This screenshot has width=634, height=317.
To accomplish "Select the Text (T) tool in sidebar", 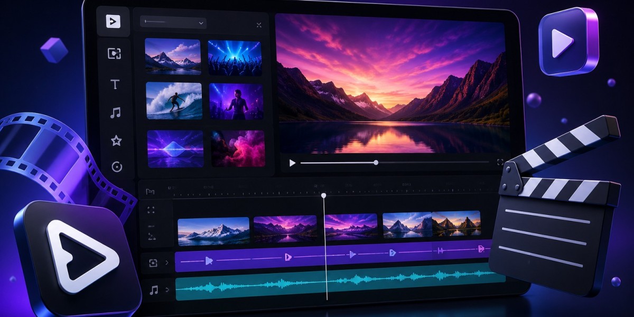I will click(x=115, y=85).
